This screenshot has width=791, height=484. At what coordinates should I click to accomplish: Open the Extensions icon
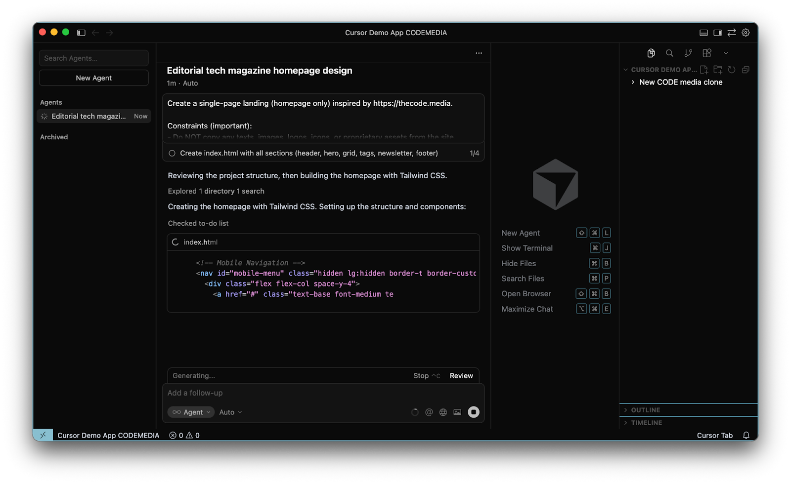707,53
